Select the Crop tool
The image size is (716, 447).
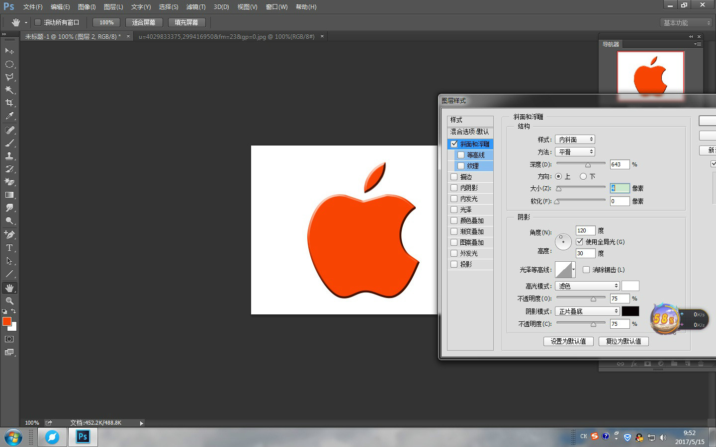(9, 103)
